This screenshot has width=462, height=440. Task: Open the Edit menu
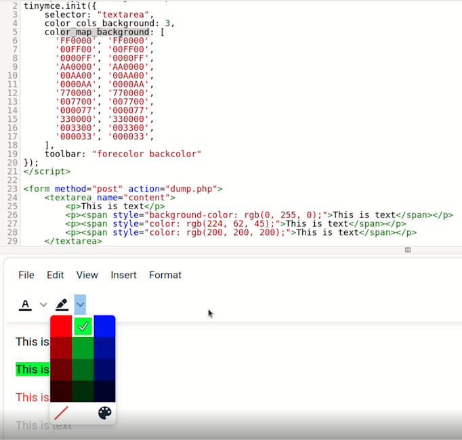55,275
